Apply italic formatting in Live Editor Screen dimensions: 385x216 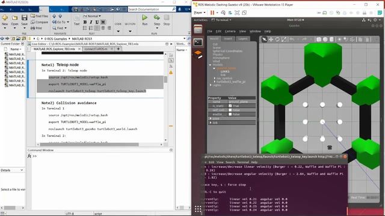click(x=91, y=22)
